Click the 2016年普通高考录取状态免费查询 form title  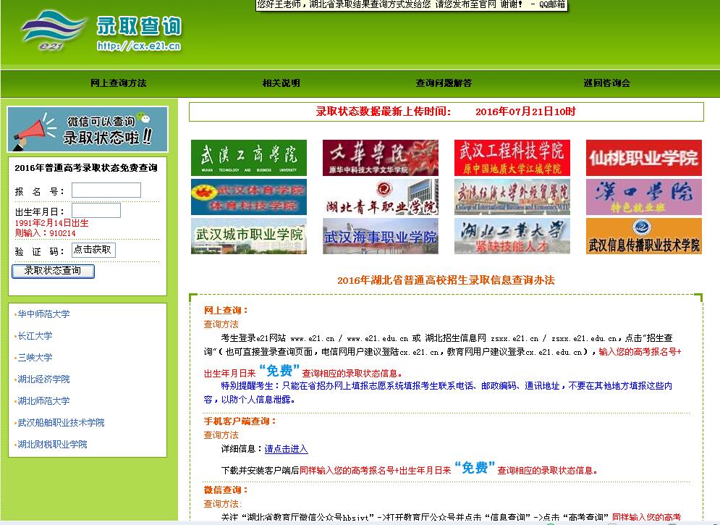click(86, 168)
